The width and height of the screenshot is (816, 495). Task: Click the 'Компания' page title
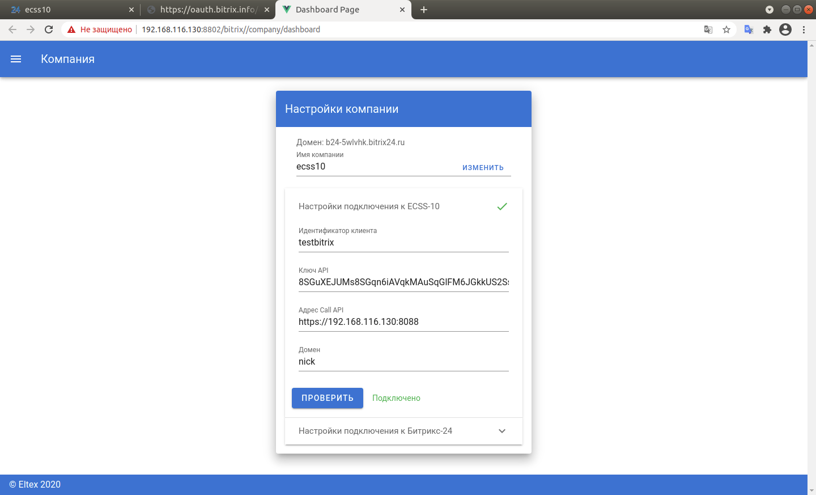(67, 59)
